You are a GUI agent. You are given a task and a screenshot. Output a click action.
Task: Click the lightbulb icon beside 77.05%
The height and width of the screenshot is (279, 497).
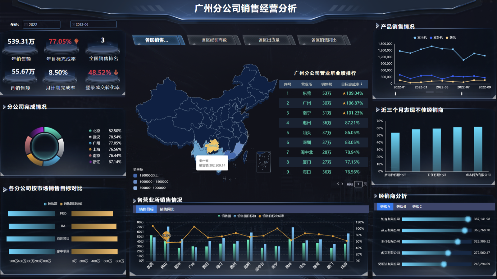click(x=76, y=41)
